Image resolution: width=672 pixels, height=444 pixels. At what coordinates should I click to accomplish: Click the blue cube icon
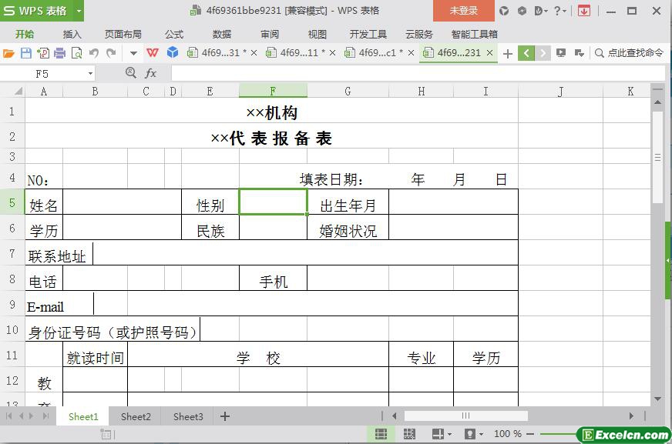click(173, 52)
